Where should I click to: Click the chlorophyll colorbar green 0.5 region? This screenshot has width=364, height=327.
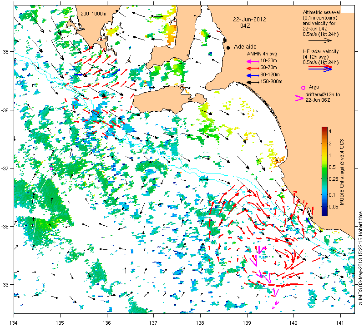(324, 167)
